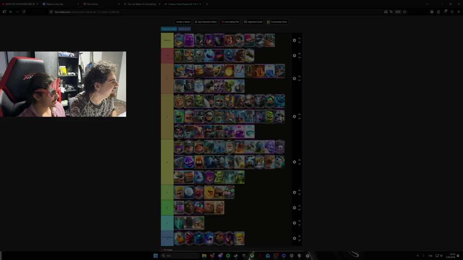Viewport: 463px width, 260px height.
Task: Click the red second tier color label
Action: point(167,56)
